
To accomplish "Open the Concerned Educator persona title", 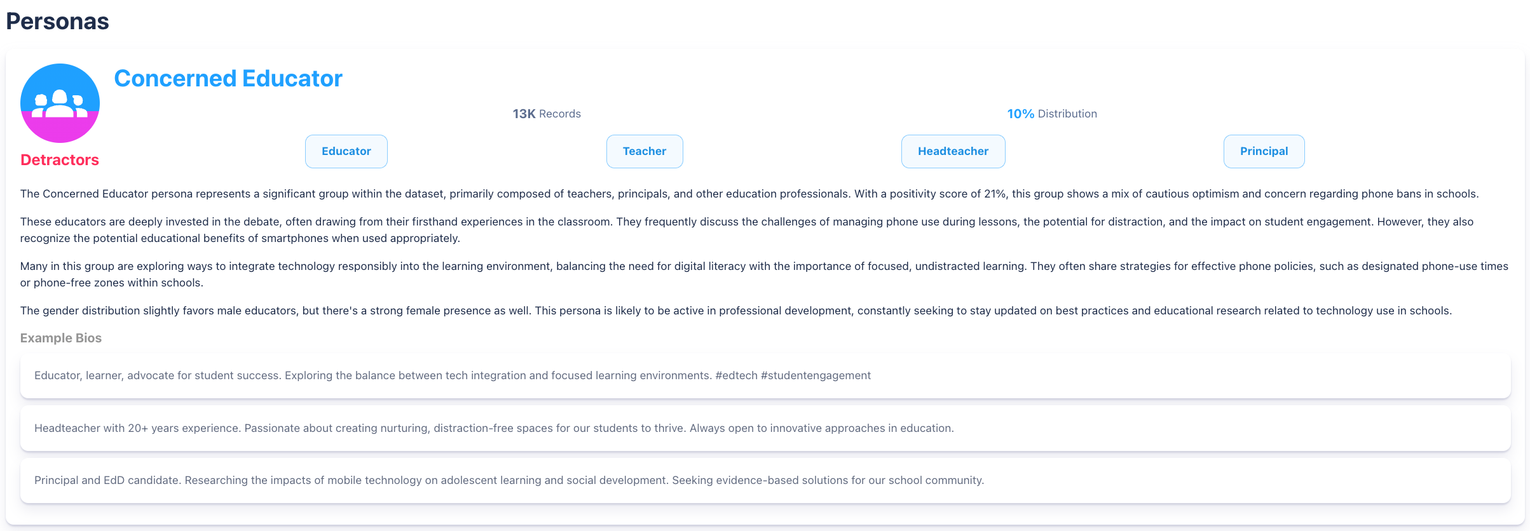I will point(228,78).
